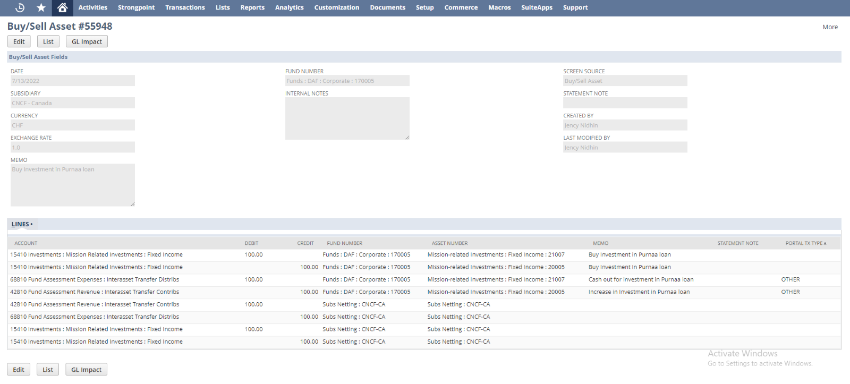The width and height of the screenshot is (850, 384).
Task: Open the Transactions menu
Action: pyautogui.click(x=185, y=7)
